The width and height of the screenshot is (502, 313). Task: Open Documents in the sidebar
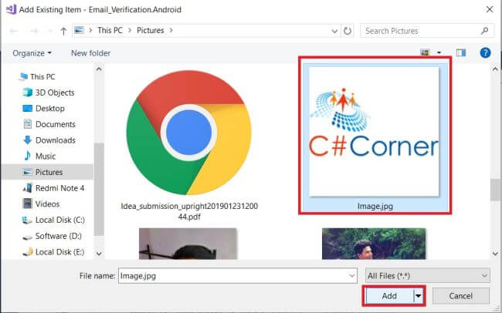pyautogui.click(x=56, y=124)
